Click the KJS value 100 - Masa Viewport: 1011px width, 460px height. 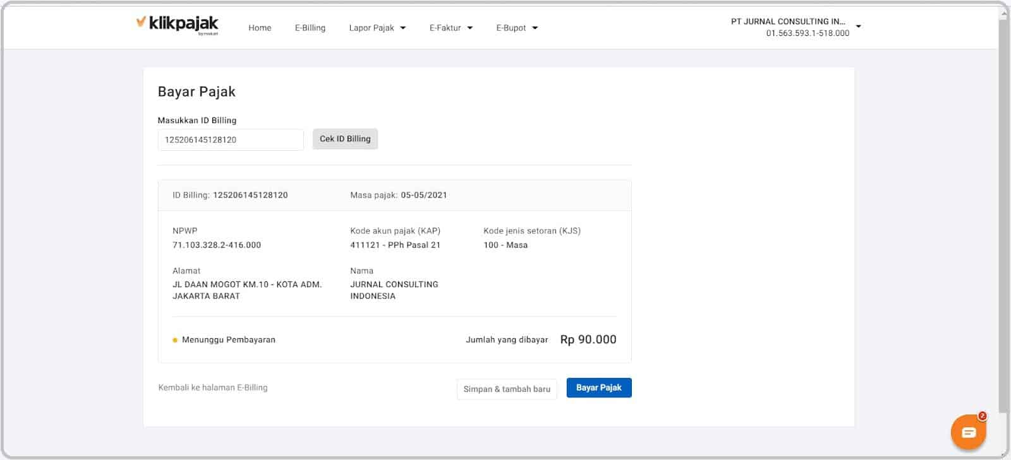pyautogui.click(x=505, y=245)
